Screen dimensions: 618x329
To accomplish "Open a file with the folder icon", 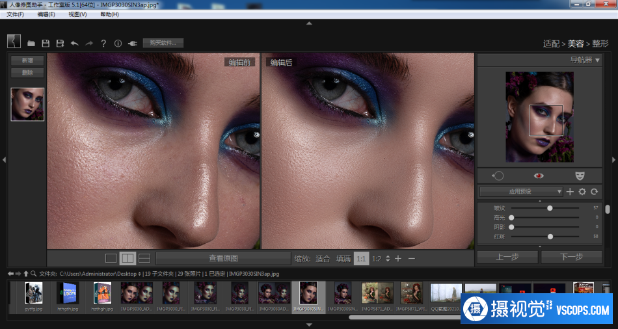I will 31,44.
